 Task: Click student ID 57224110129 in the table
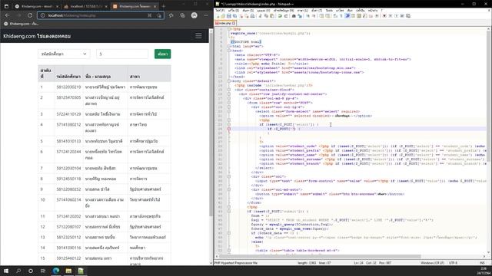[x=68, y=114]
